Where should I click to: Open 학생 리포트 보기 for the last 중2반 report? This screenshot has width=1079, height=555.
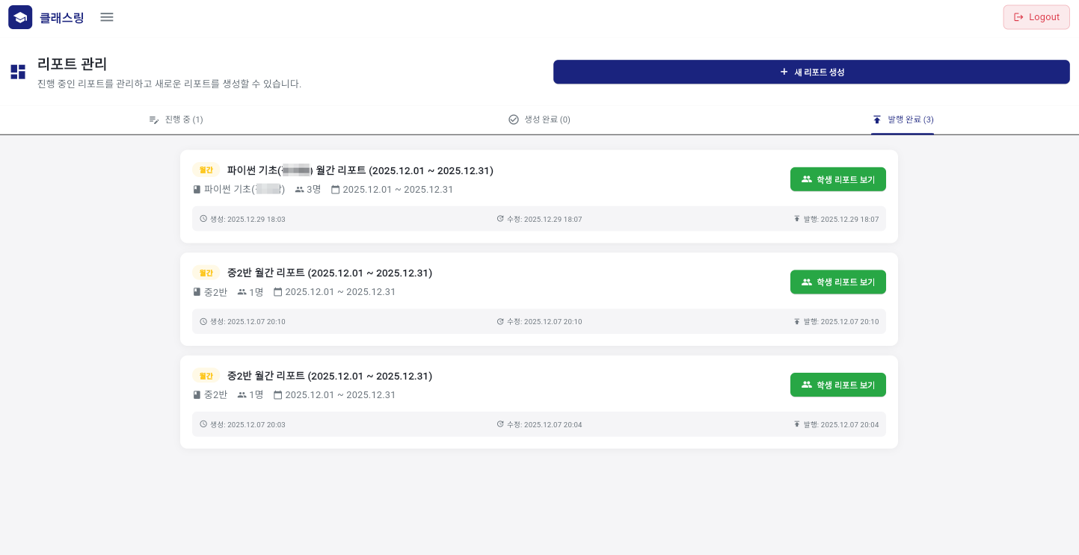coord(837,385)
